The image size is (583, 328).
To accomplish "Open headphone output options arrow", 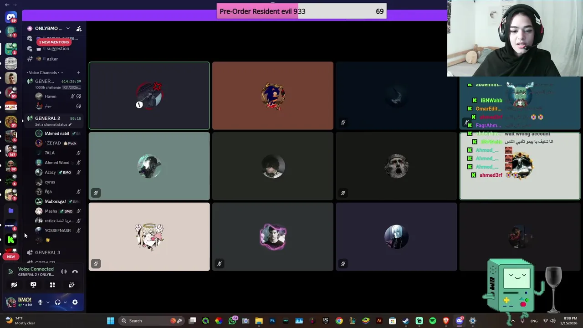I will 65,302.
